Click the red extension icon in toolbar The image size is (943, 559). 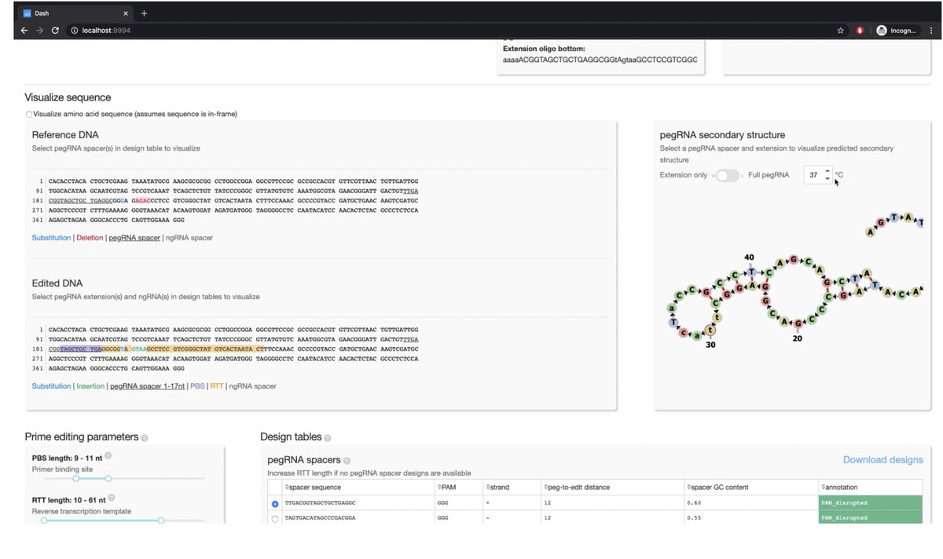[x=860, y=30]
